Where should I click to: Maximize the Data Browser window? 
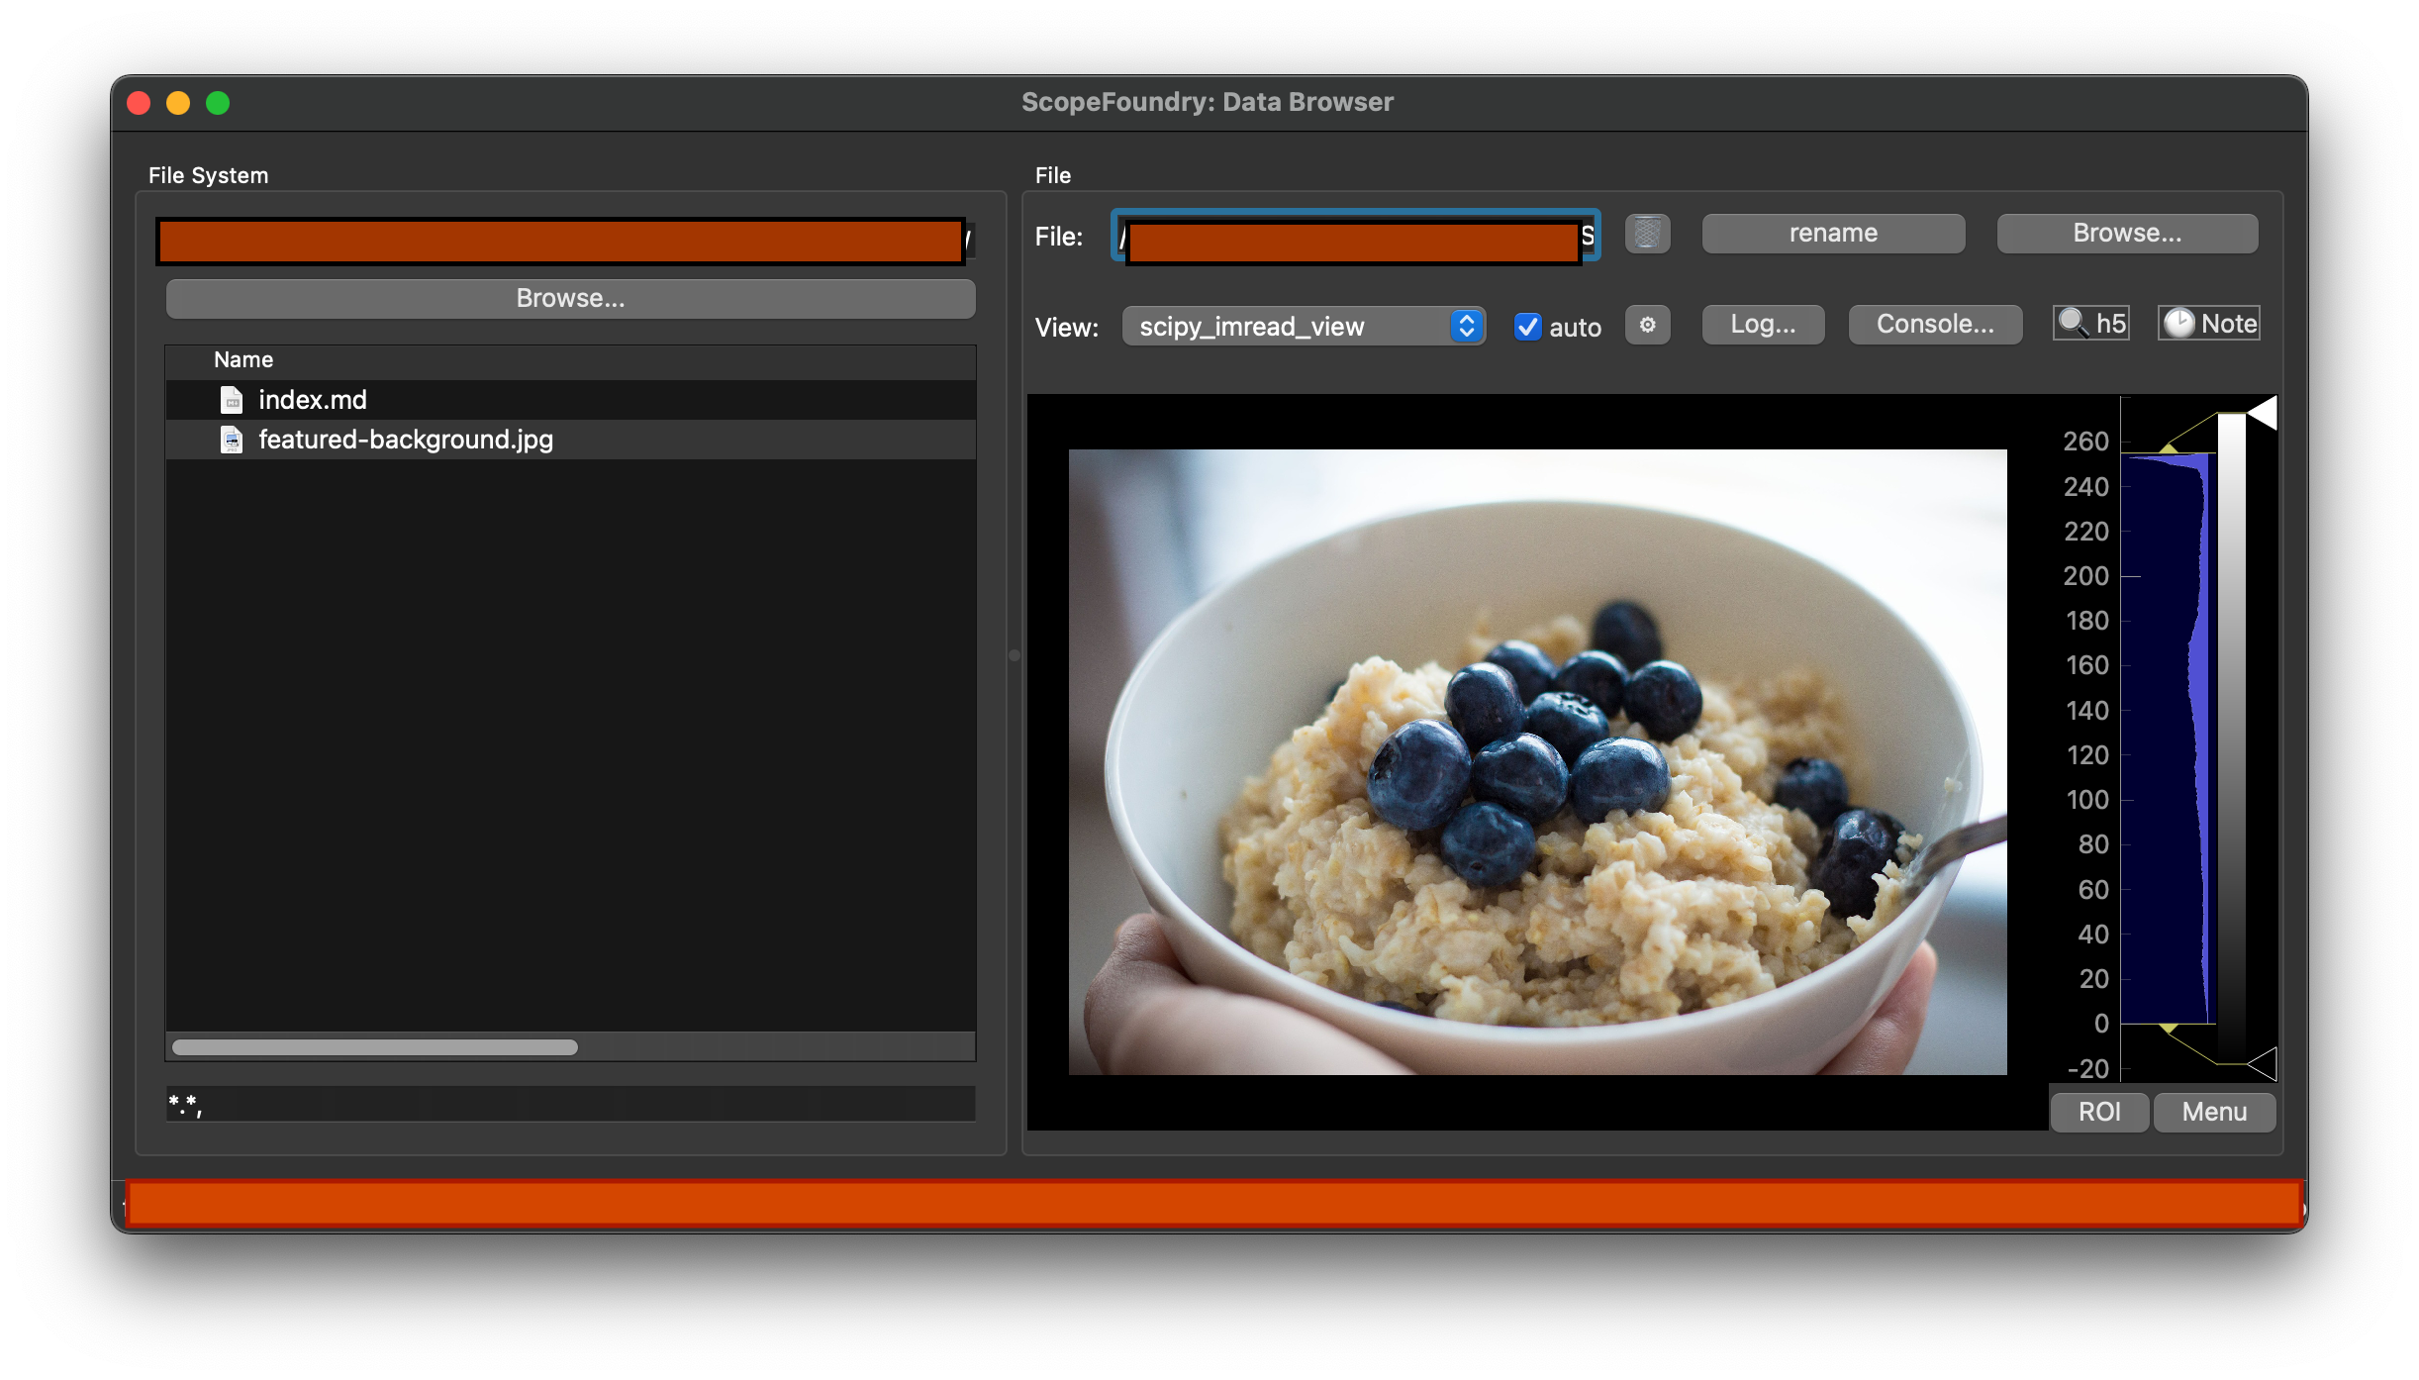click(x=218, y=103)
